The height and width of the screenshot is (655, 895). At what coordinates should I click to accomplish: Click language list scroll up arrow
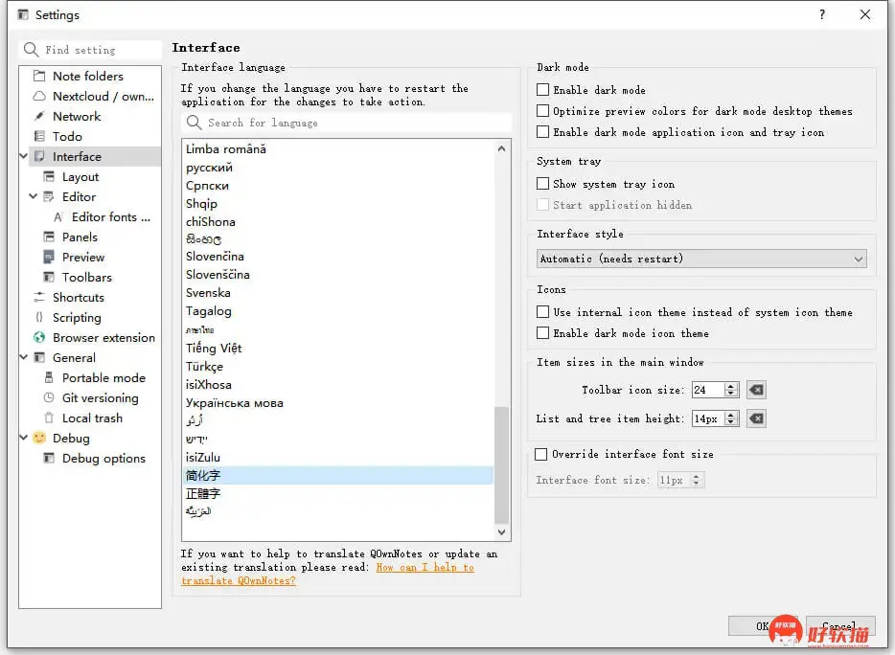pos(501,149)
